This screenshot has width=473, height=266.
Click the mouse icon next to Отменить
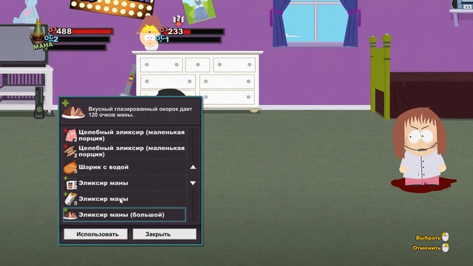(x=445, y=248)
